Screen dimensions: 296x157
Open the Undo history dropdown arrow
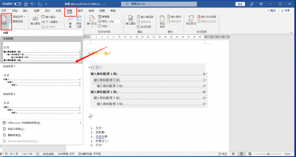[36, 4]
